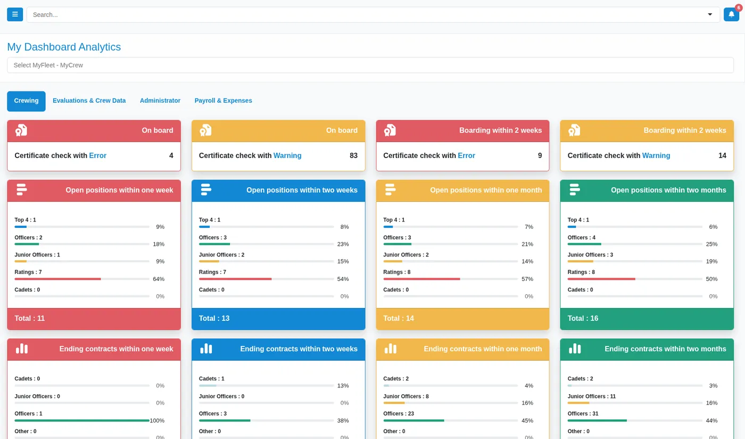Screen dimensions: 745x439
Task: Open Error link on Boarding within 2 weeks card
Action: 467,156
